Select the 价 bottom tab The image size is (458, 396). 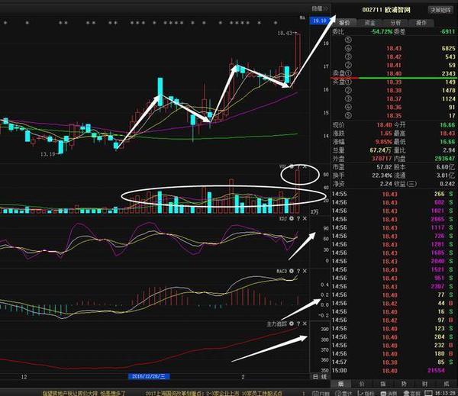[x=362, y=384]
